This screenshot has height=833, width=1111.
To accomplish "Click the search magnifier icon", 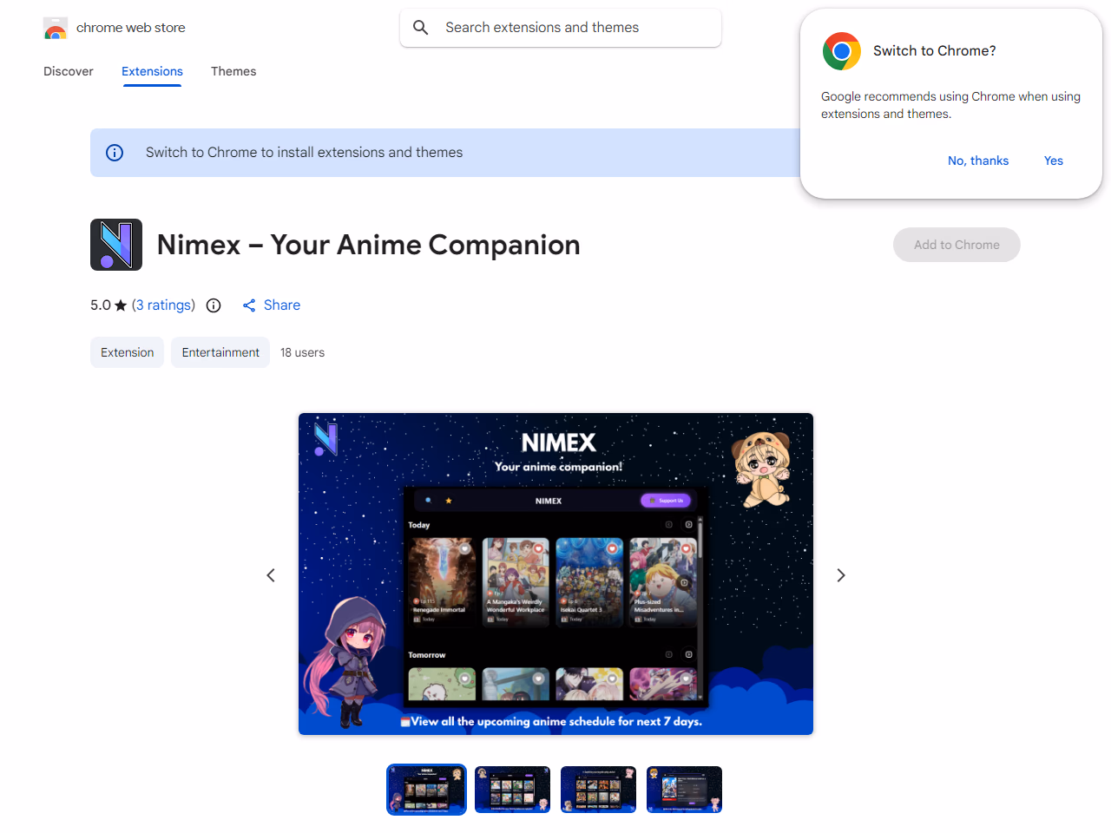I will [421, 28].
